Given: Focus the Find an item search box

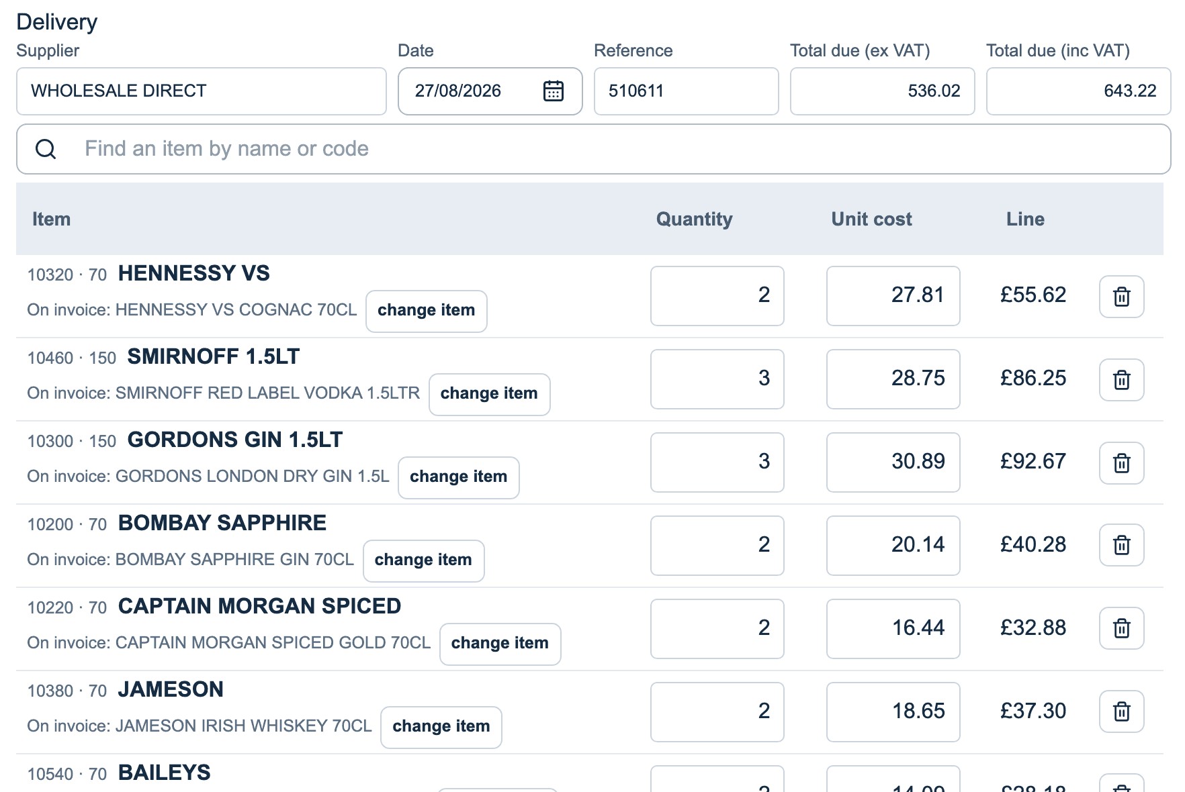Looking at the screenshot, I should click(594, 149).
